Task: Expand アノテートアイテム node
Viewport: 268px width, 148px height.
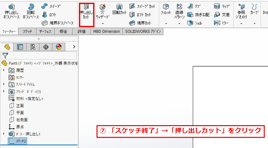Action: (4, 84)
